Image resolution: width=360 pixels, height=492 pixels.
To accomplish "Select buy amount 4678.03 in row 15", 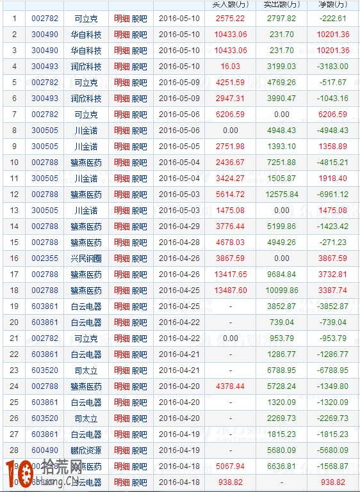I will point(230,242).
